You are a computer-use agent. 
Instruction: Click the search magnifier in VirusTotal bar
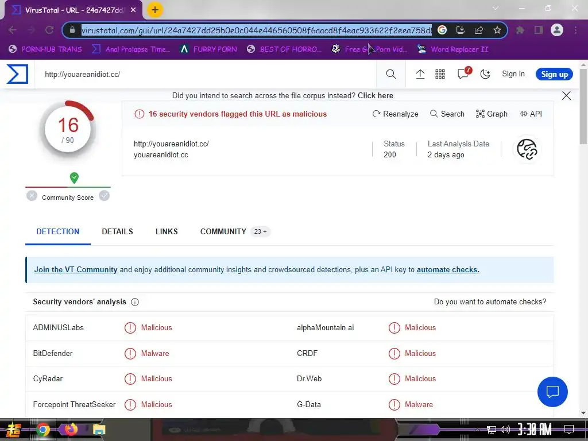[x=390, y=74]
